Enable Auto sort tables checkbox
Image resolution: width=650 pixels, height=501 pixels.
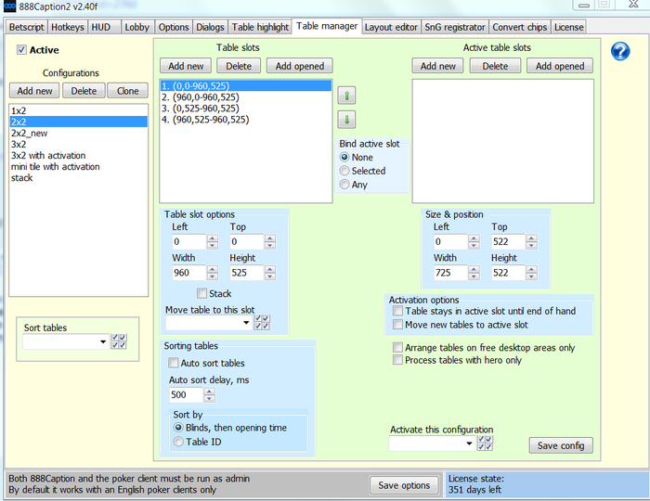174,363
